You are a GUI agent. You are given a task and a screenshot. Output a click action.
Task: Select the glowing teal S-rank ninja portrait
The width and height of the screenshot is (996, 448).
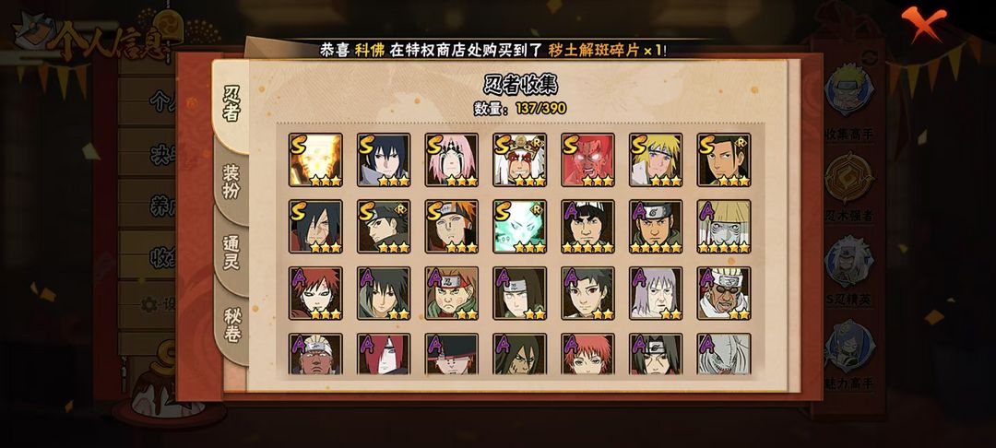click(519, 227)
